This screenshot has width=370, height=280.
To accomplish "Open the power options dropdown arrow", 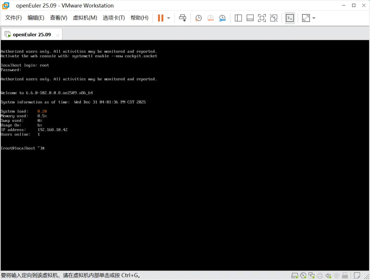I will pos(169,18).
